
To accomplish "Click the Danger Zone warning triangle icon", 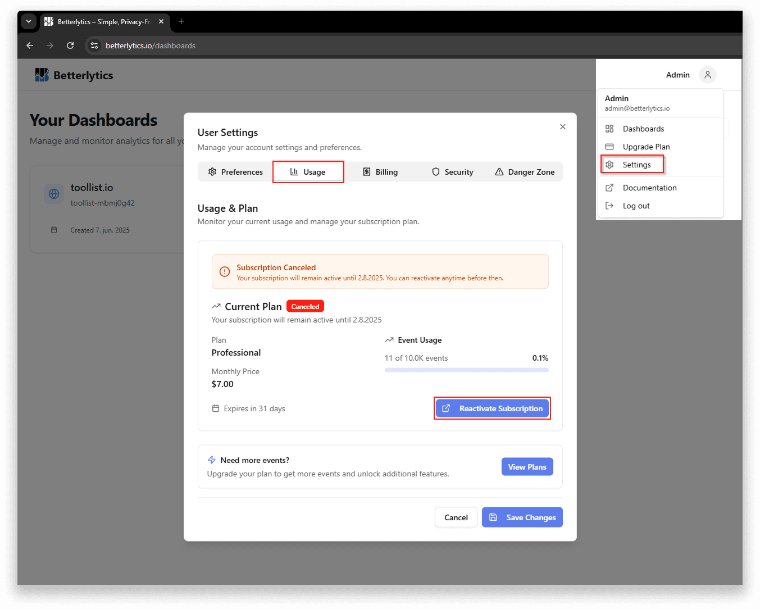I will coord(499,172).
